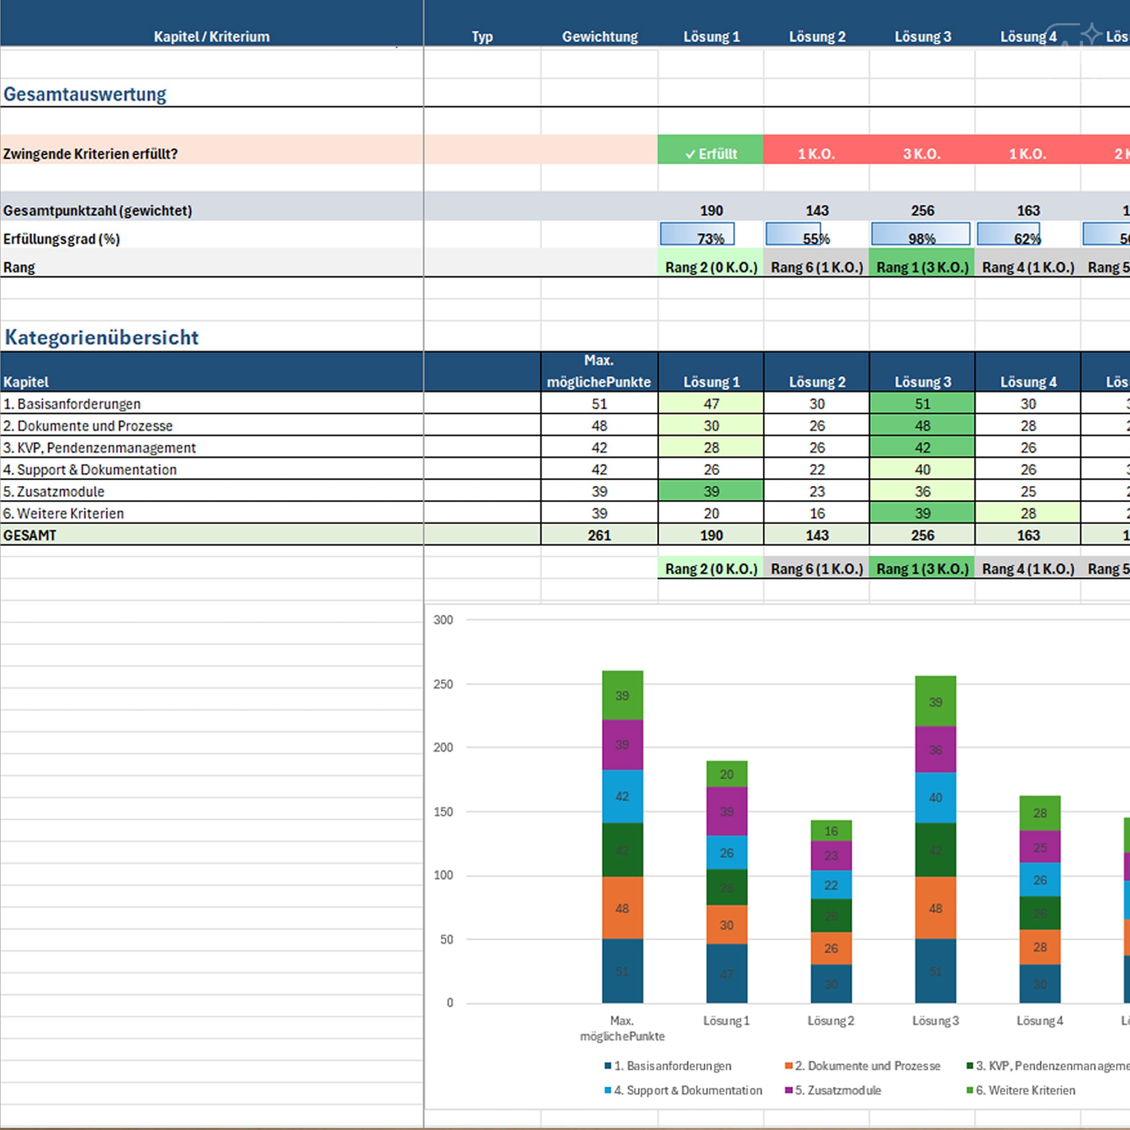The height and width of the screenshot is (1130, 1130).
Task: Select the '6. Weitere Kriterien' row label
Action: point(63,514)
